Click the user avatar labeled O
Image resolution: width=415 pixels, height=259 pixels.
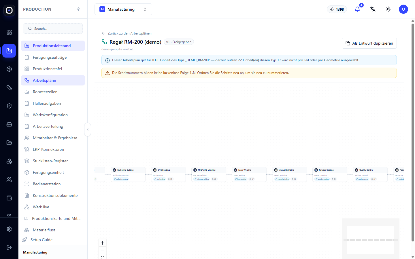click(x=403, y=9)
